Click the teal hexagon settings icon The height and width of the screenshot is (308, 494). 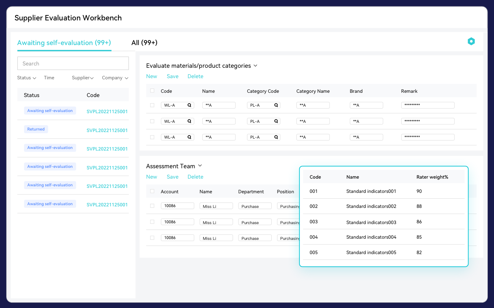point(471,42)
